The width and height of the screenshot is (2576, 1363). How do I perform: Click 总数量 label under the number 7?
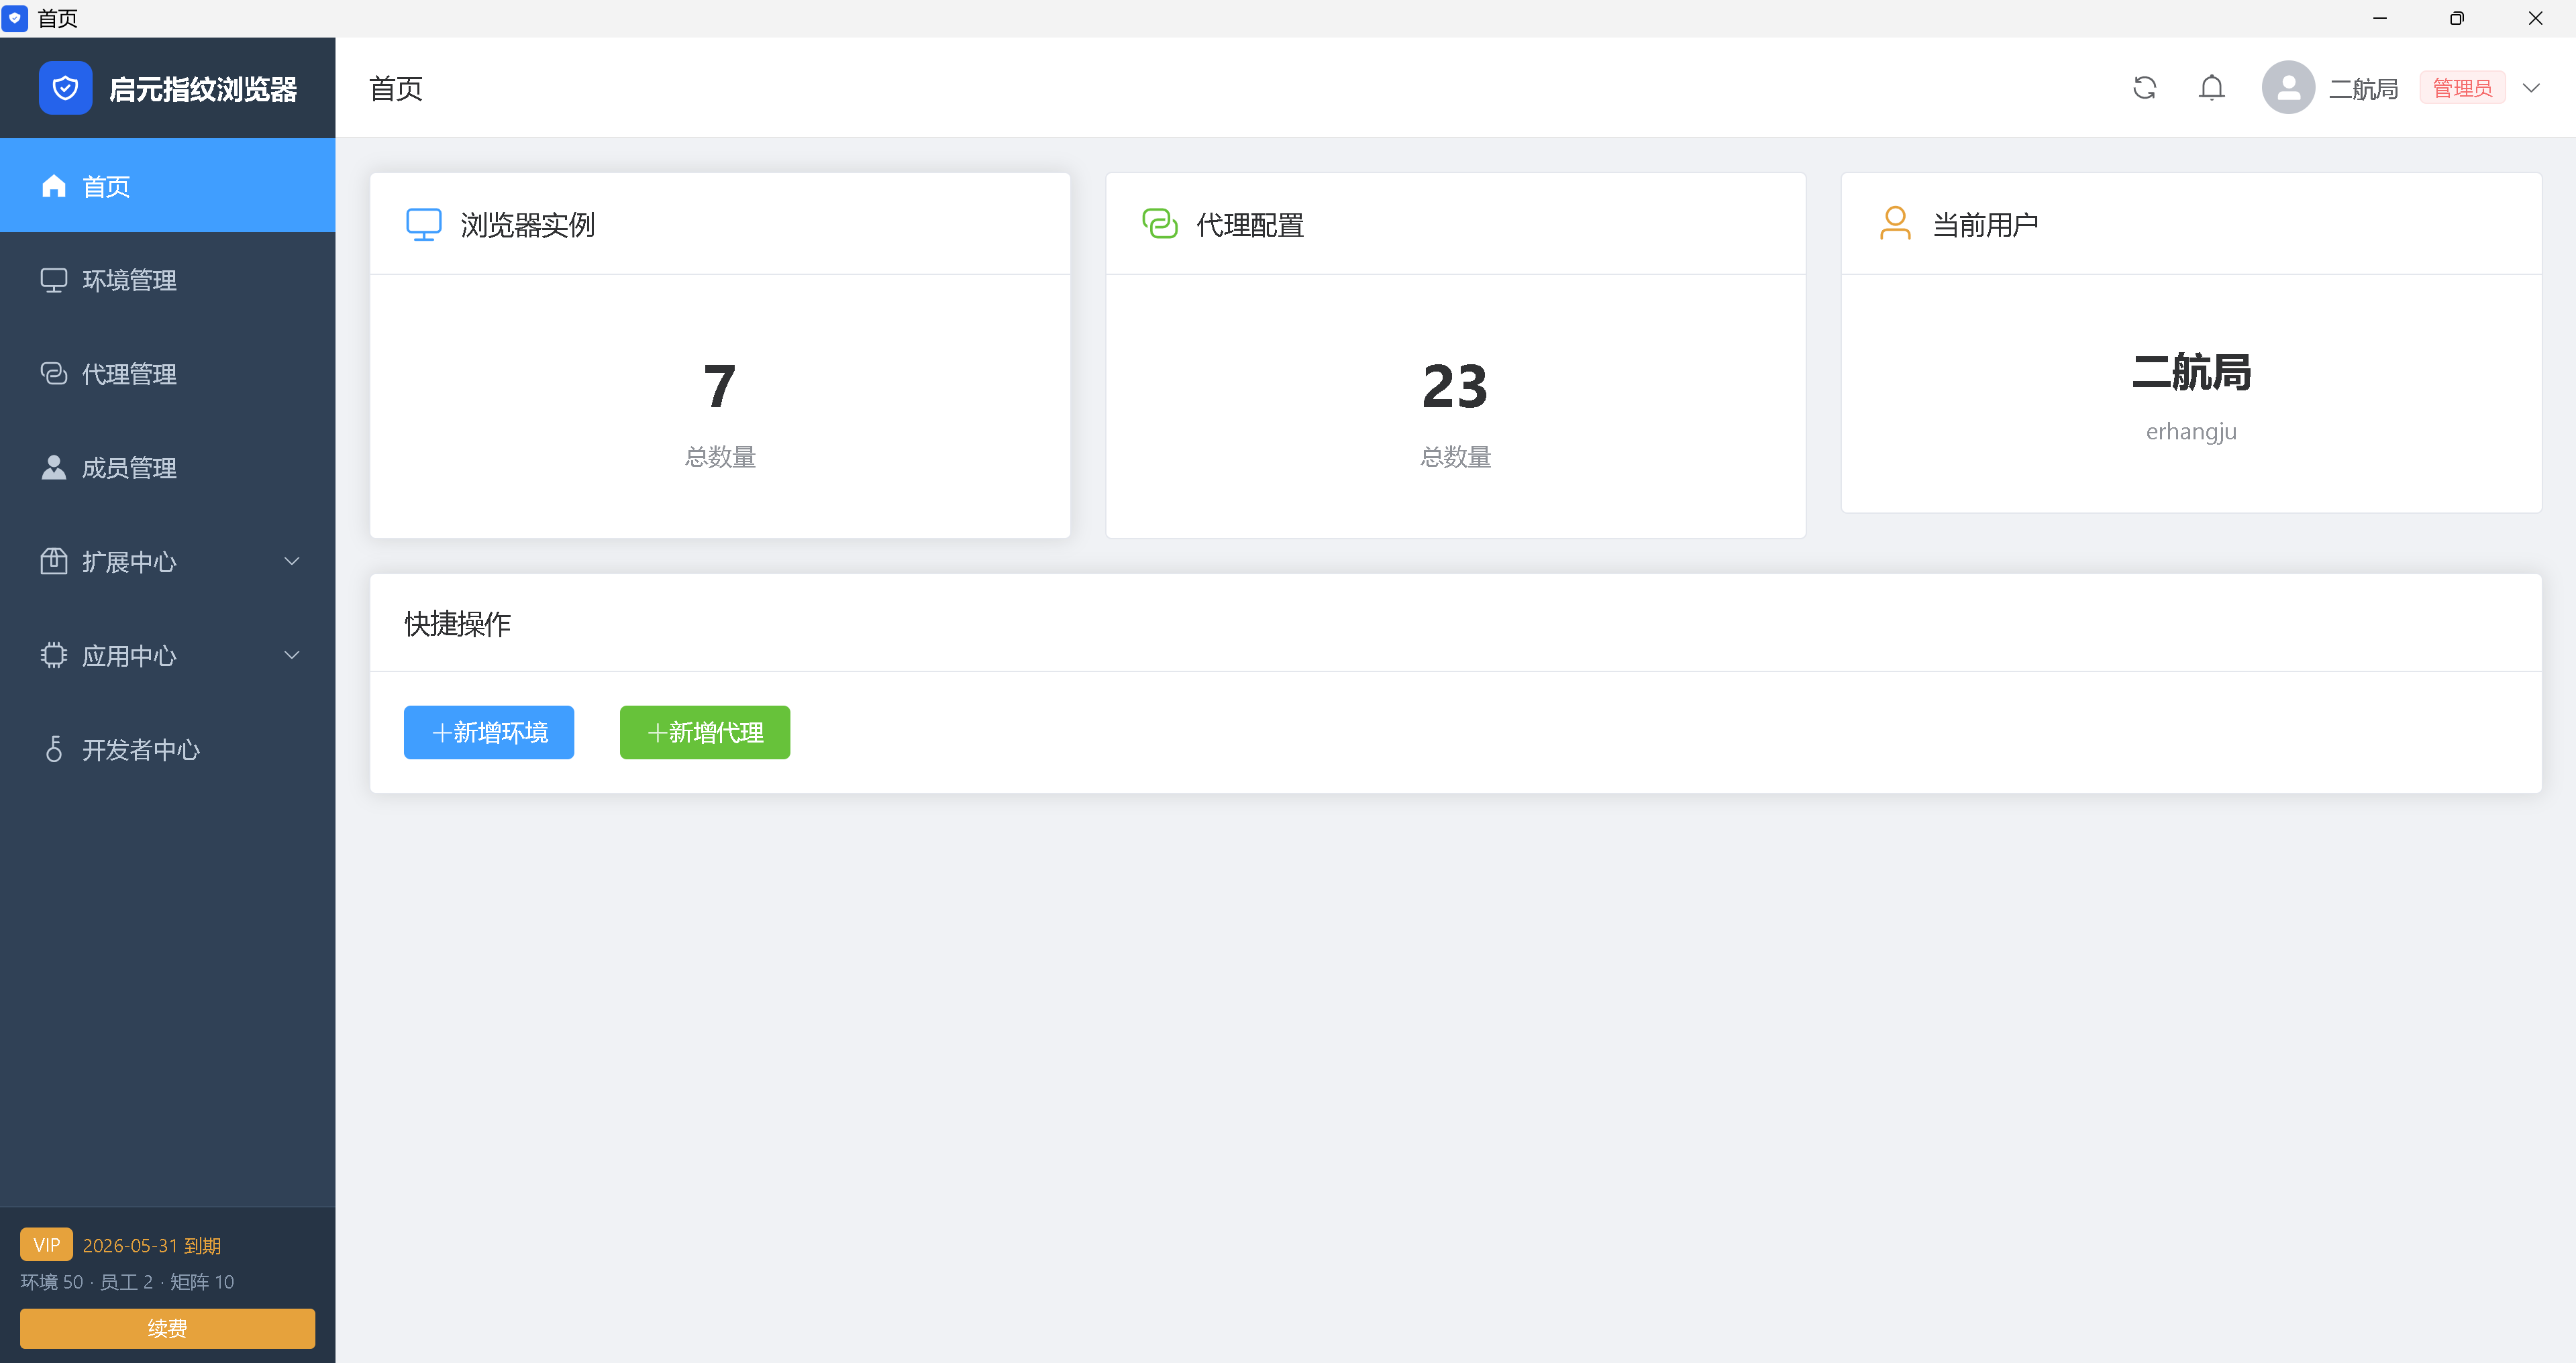[x=720, y=457]
